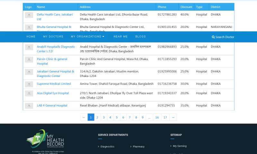Jump to page 17 in pagination
The image size is (257, 154).
point(165,117)
